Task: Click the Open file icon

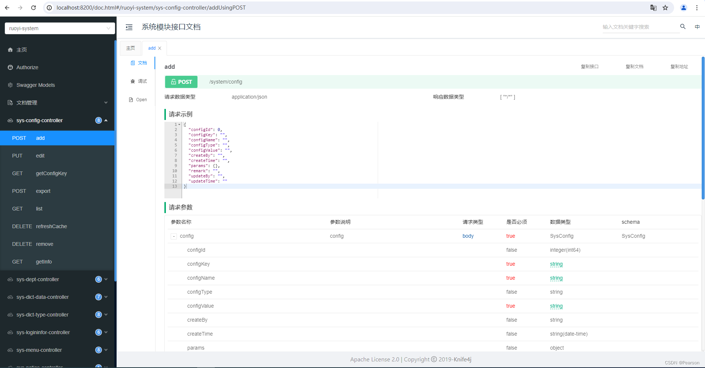Action: tap(131, 100)
